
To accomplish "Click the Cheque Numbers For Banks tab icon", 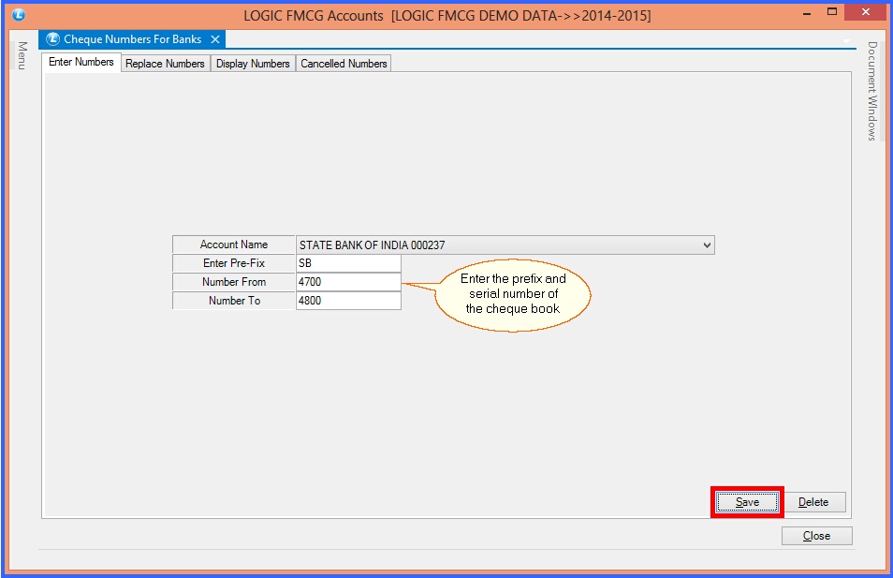I will pos(53,38).
